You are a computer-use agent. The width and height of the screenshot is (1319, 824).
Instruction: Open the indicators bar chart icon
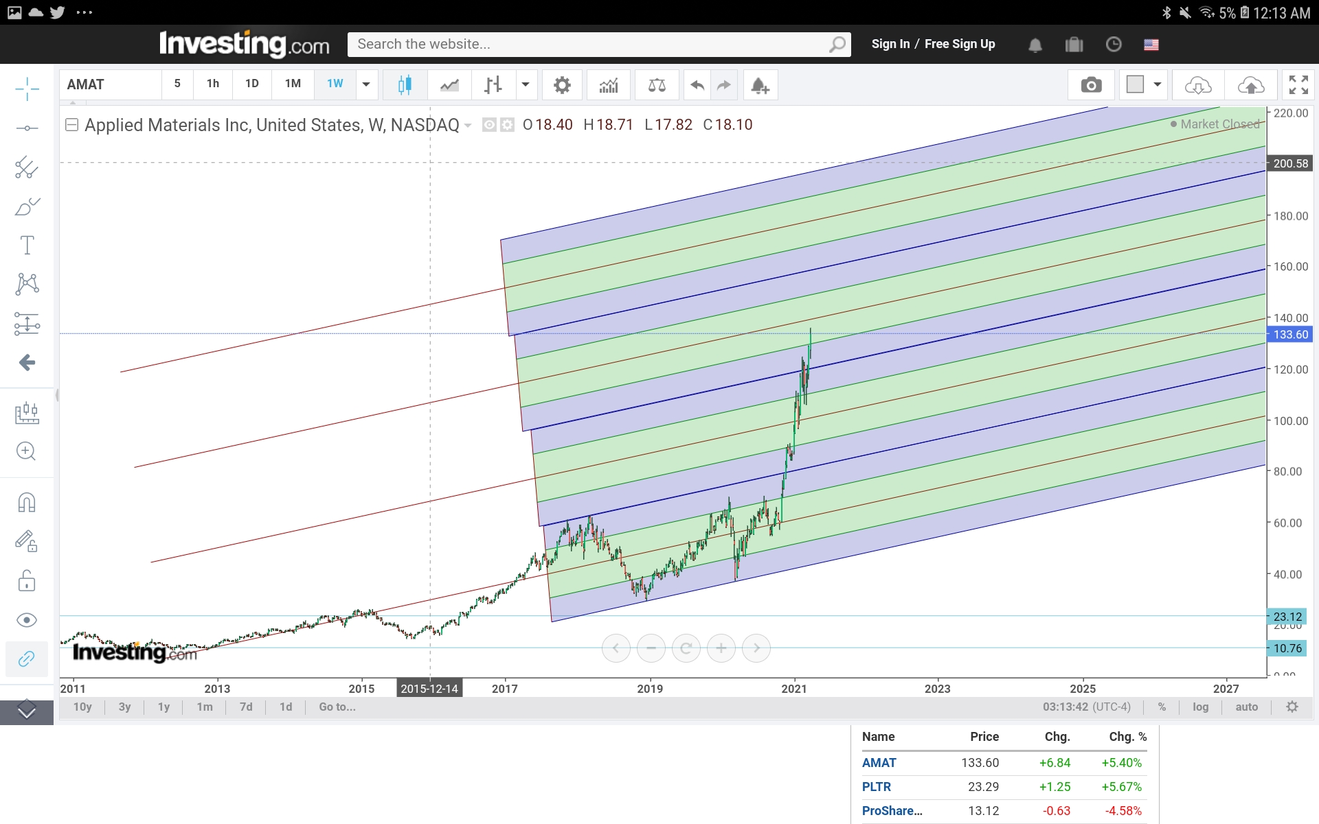click(609, 85)
